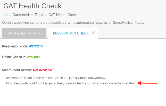Click the earliest Check-in window message
Screen dimensions: 166x106
click(x=56, y=78)
